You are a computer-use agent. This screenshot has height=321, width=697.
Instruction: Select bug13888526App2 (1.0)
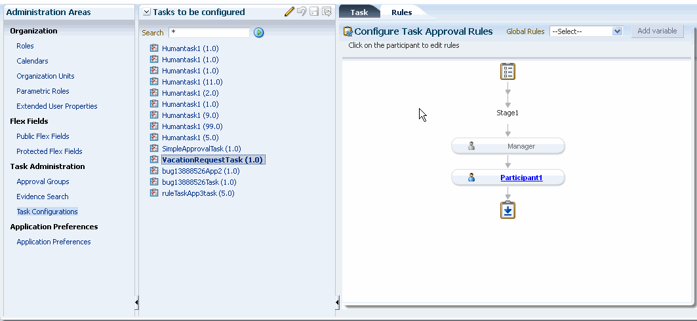click(x=201, y=170)
